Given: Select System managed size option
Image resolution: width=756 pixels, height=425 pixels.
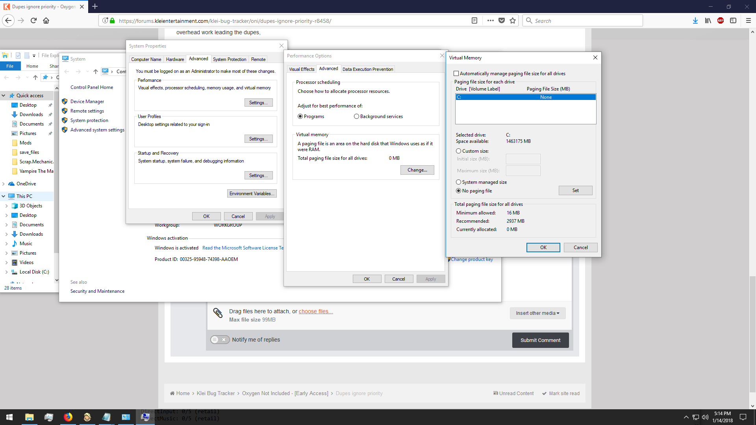Looking at the screenshot, I should (459, 182).
